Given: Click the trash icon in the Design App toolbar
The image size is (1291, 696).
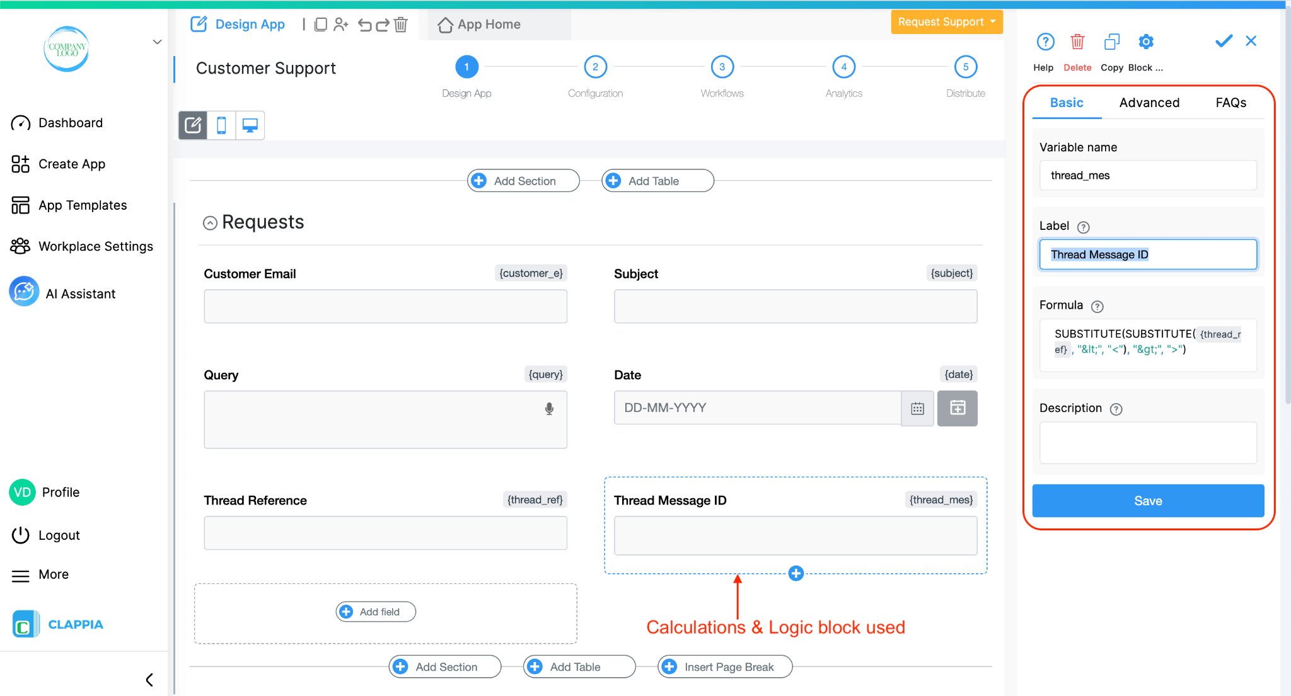Looking at the screenshot, I should [x=401, y=25].
